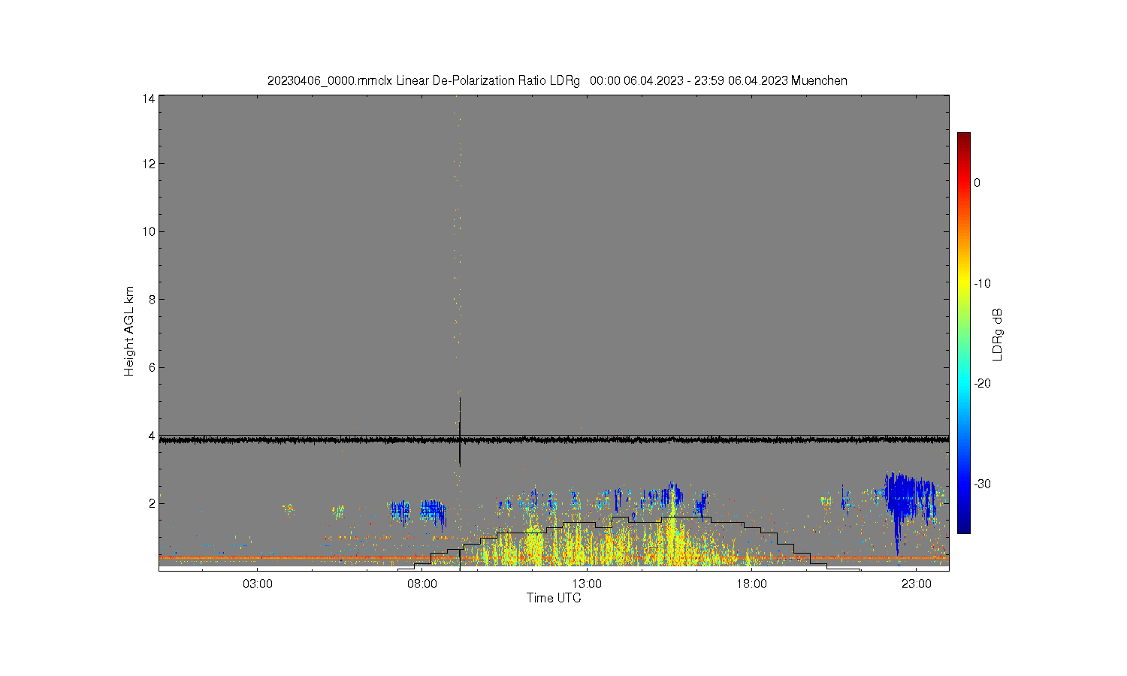Click the large blue cloud echo near 23:00
Image resolution: width=1127 pixels, height=676 pixels.
pos(911,497)
